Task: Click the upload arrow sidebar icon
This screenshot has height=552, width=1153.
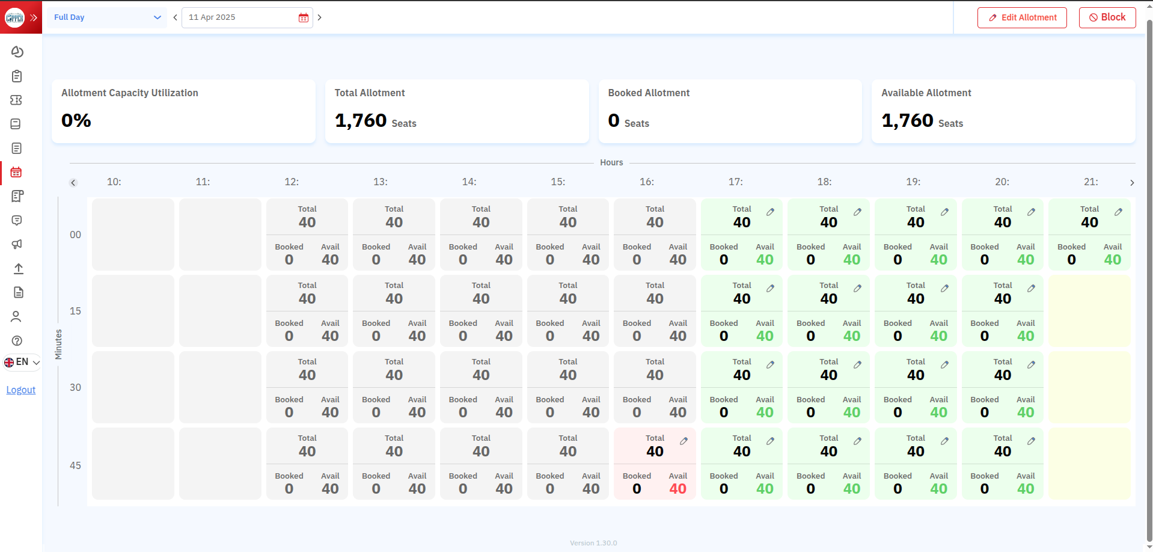Action: [18, 269]
